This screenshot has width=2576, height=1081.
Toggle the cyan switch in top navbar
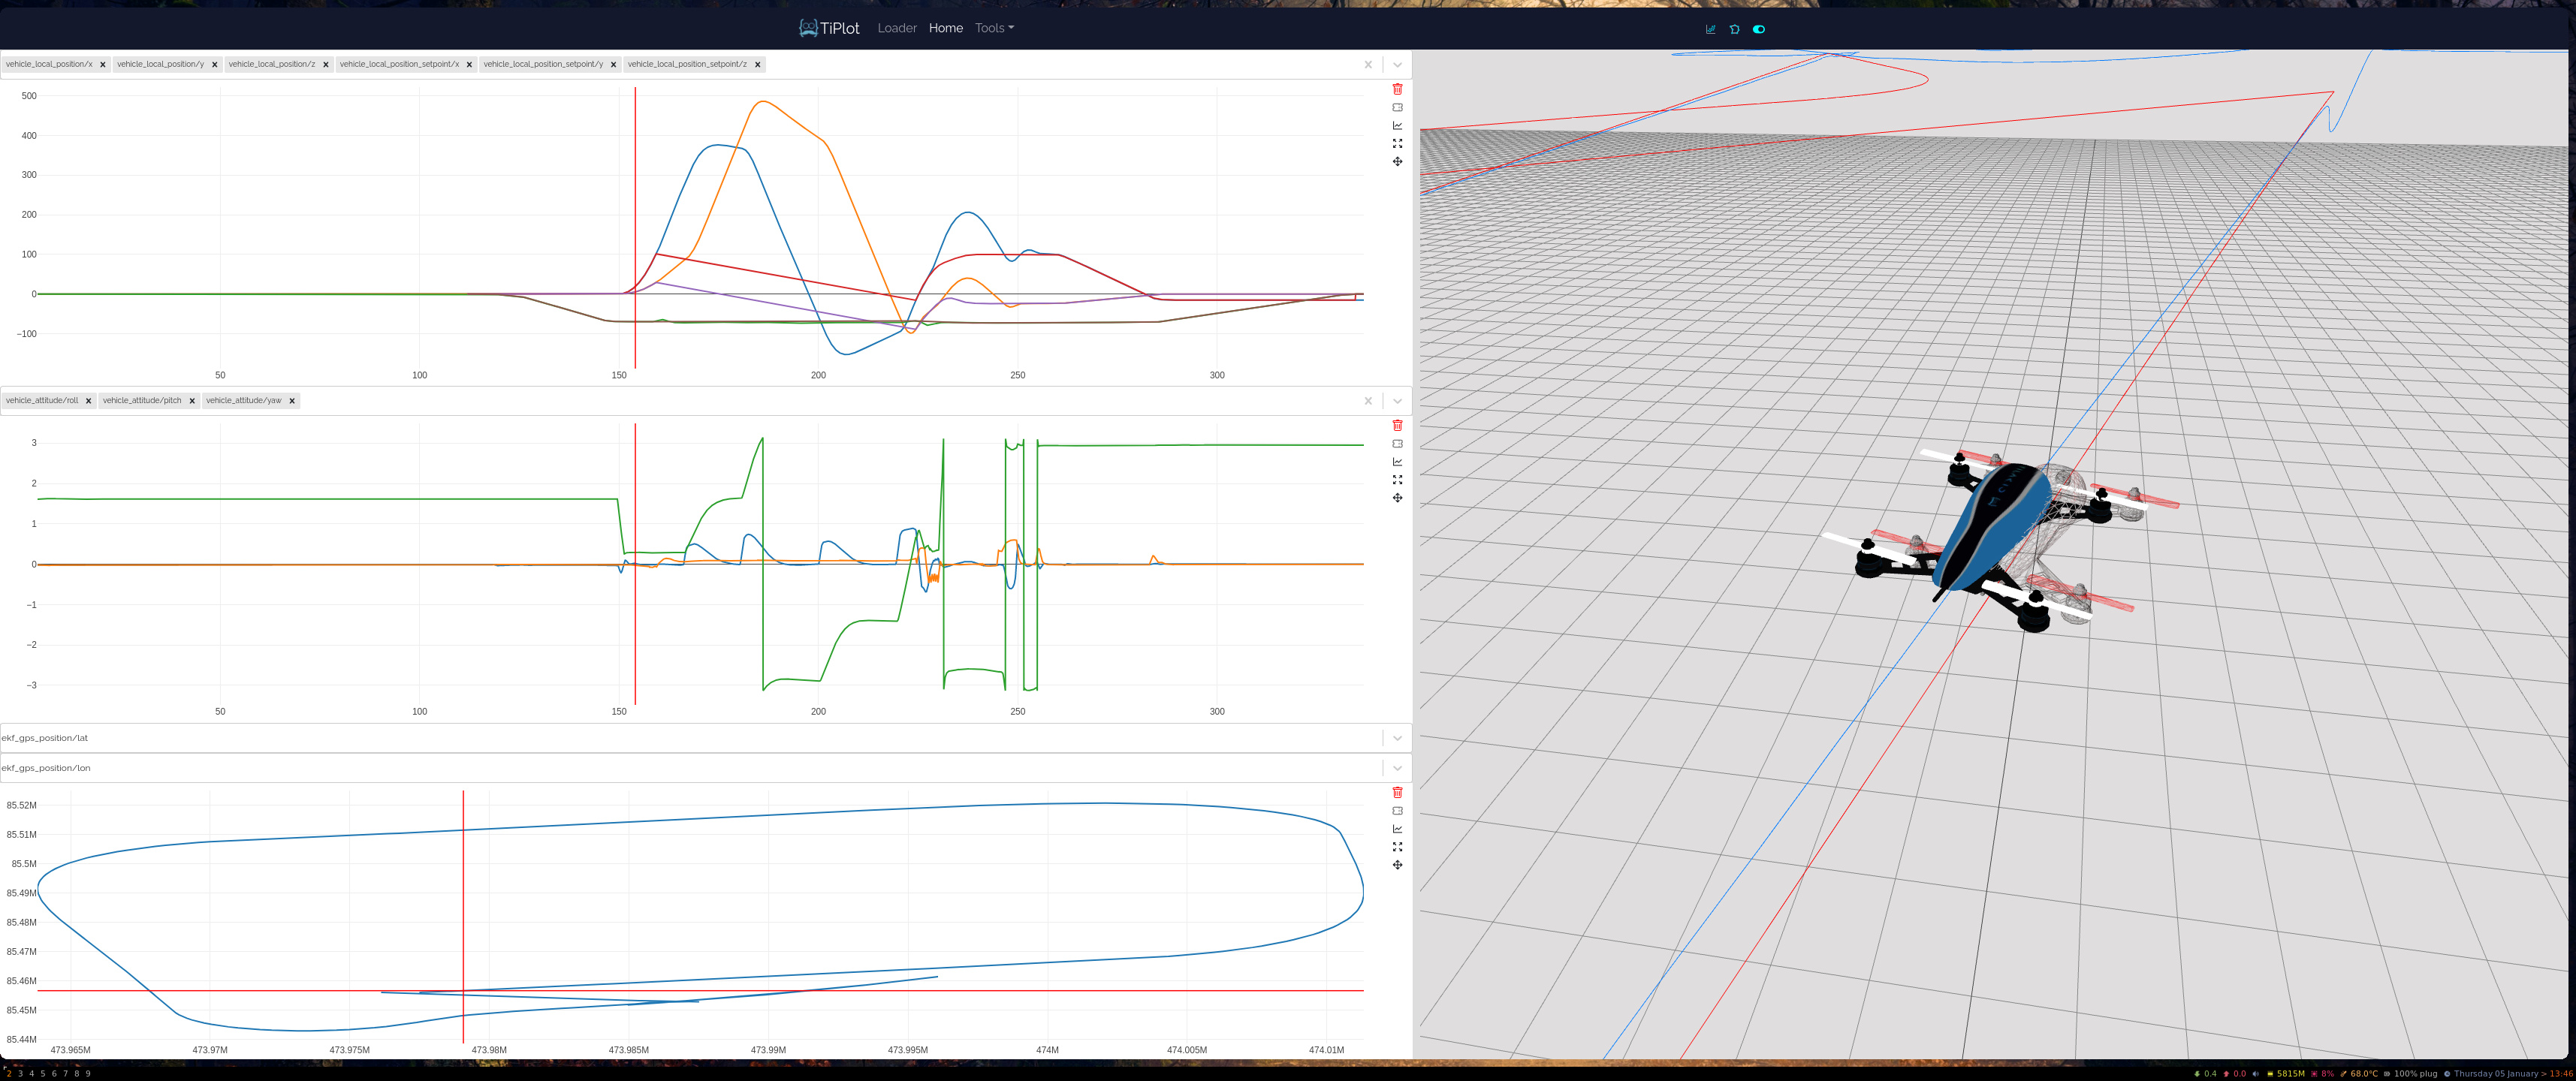click(x=1759, y=29)
